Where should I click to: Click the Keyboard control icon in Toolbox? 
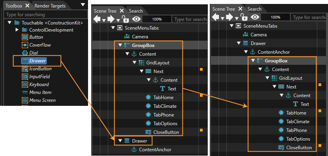25,85
